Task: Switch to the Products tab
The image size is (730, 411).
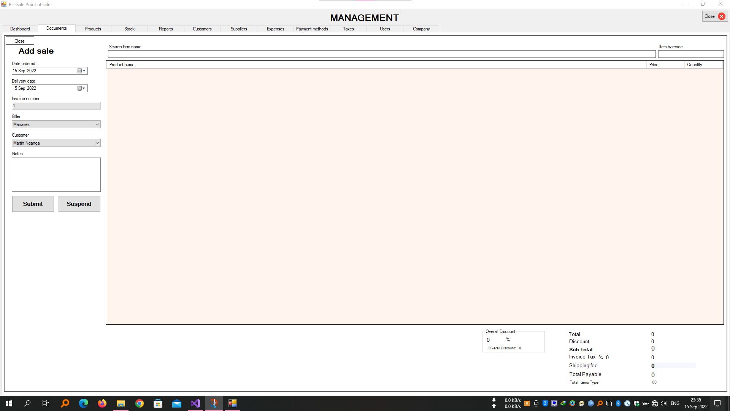Action: pyautogui.click(x=93, y=29)
